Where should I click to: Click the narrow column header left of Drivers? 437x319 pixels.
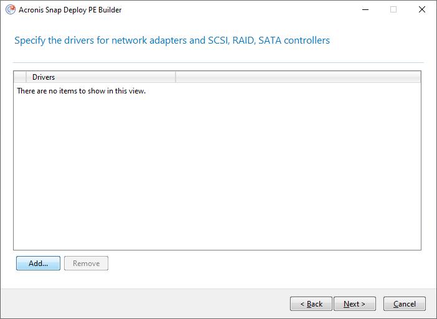[x=20, y=77]
